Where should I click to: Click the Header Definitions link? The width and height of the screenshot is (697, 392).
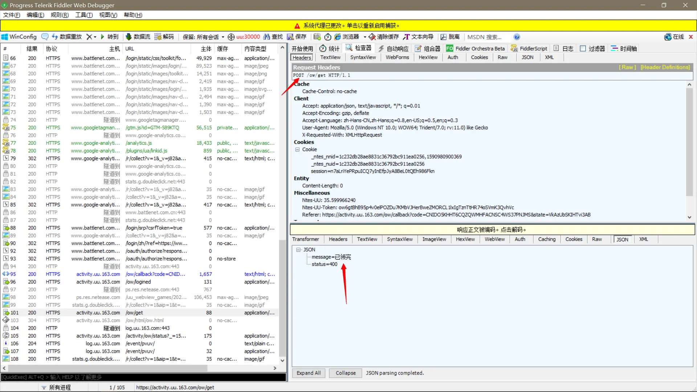point(665,67)
